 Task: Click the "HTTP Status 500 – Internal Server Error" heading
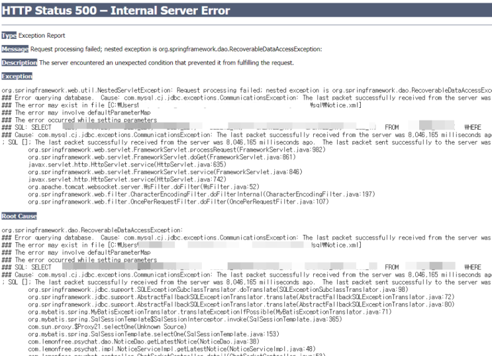point(116,11)
